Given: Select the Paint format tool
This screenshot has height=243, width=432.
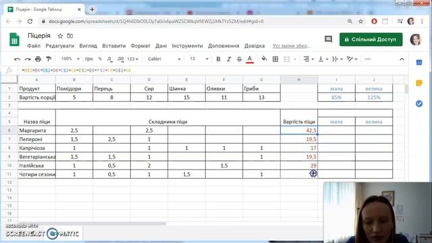Looking at the screenshot, I should 49,59.
